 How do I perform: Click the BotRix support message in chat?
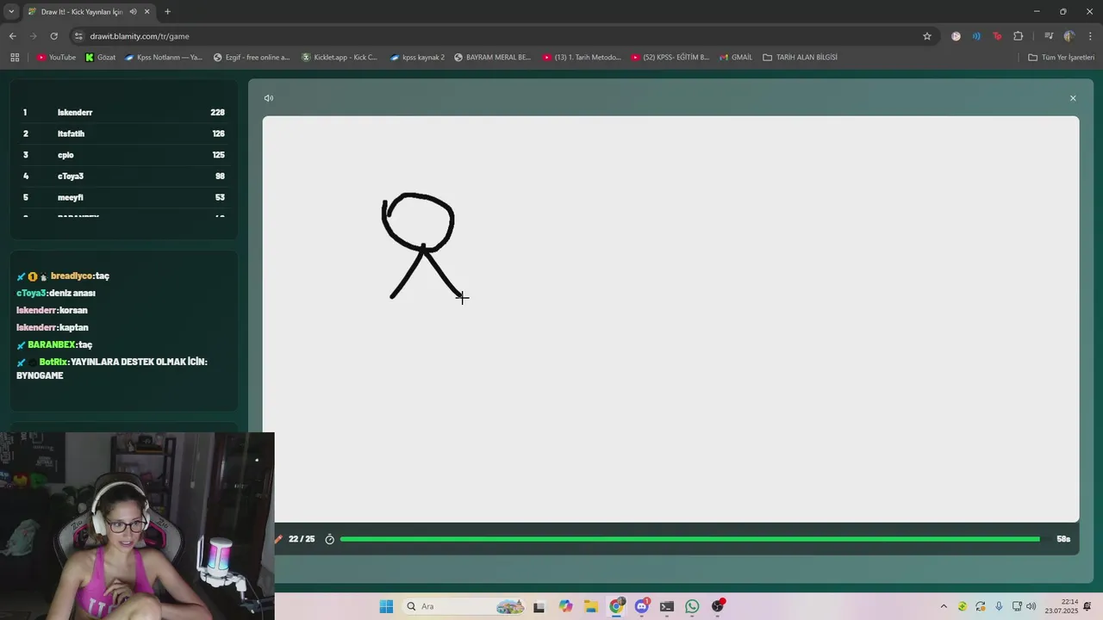coord(112,369)
